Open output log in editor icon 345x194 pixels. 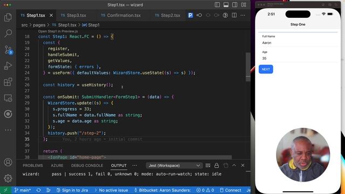tap(225, 165)
